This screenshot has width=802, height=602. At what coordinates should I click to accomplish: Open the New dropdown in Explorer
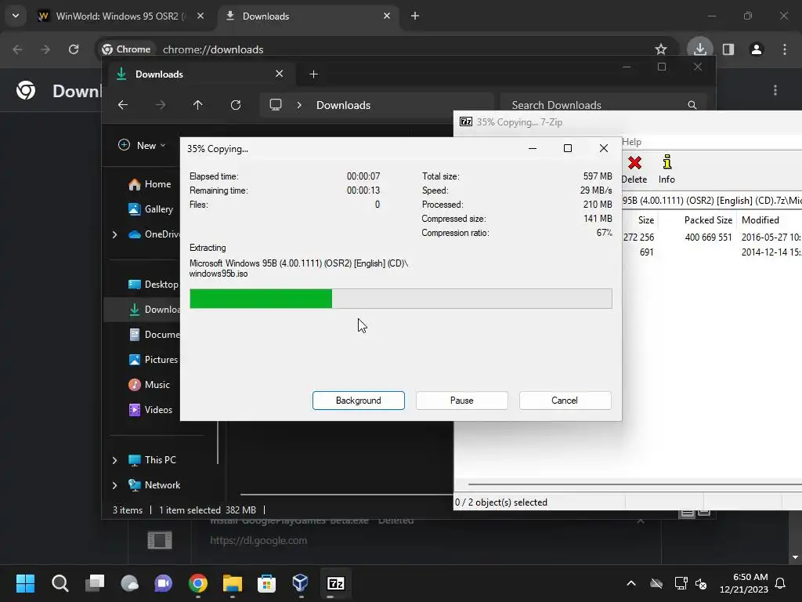pyautogui.click(x=143, y=145)
